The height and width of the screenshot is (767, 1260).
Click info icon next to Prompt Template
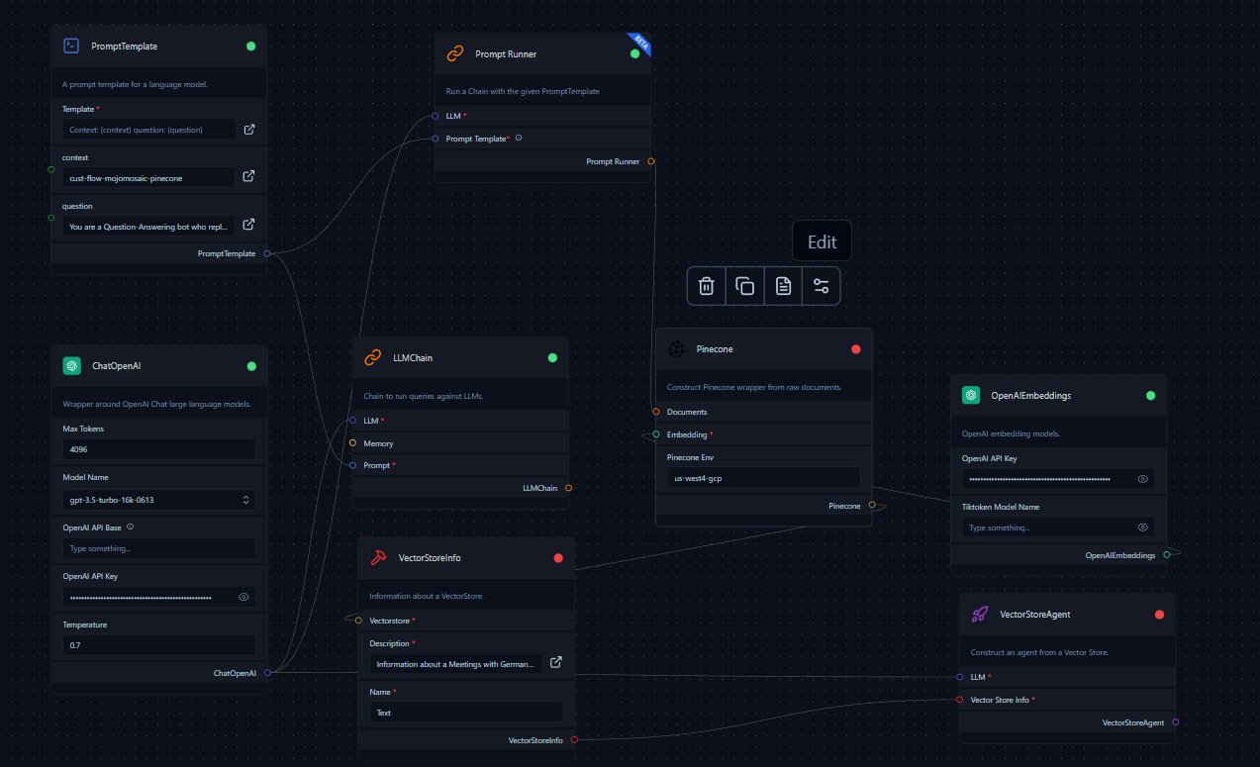[x=519, y=138]
